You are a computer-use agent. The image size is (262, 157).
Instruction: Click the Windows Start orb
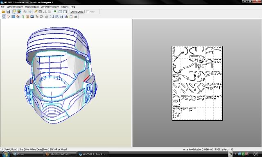5,154
